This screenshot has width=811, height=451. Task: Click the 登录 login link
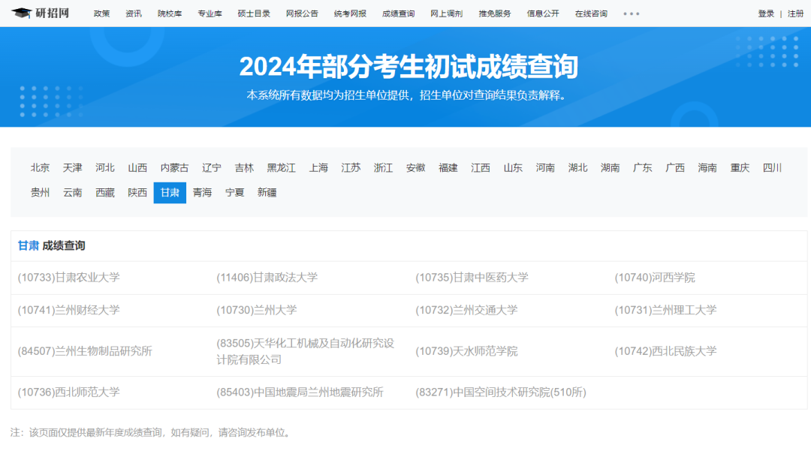point(766,14)
